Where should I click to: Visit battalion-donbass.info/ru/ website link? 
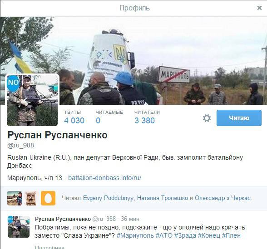tap(105, 178)
